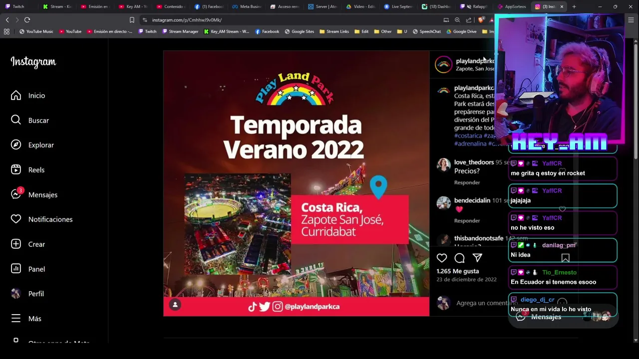This screenshot has height=359, width=639.
Task: Click the #adrenalina hashtag
Action: pos(470,144)
